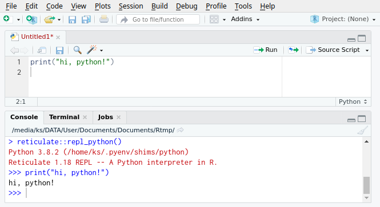The image size is (380, 207).
Task: Expand the recent files dropdown arrow
Action: 59,19
